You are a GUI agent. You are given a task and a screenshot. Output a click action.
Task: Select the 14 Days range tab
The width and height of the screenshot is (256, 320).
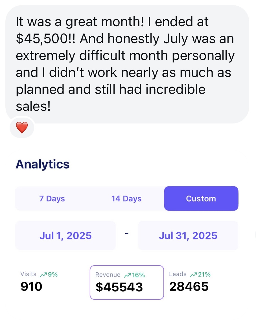click(126, 198)
